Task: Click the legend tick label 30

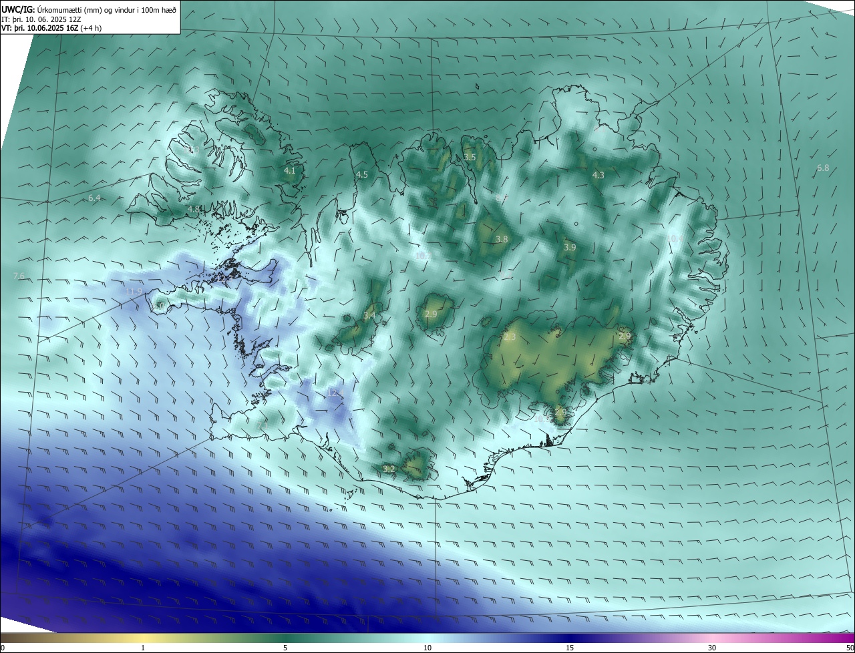Action: (712, 648)
